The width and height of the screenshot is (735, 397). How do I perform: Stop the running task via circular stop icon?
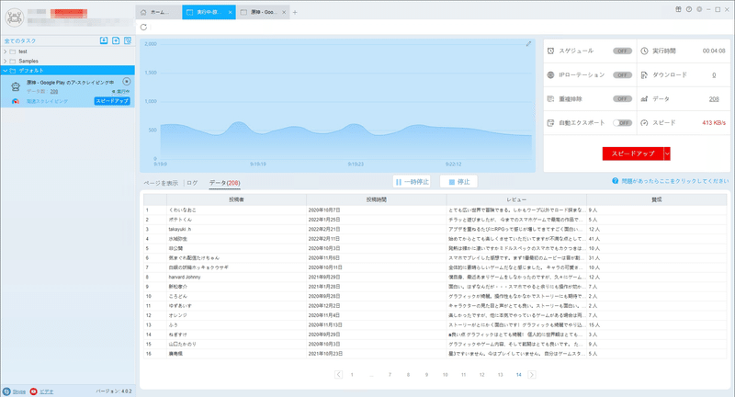coord(127,82)
